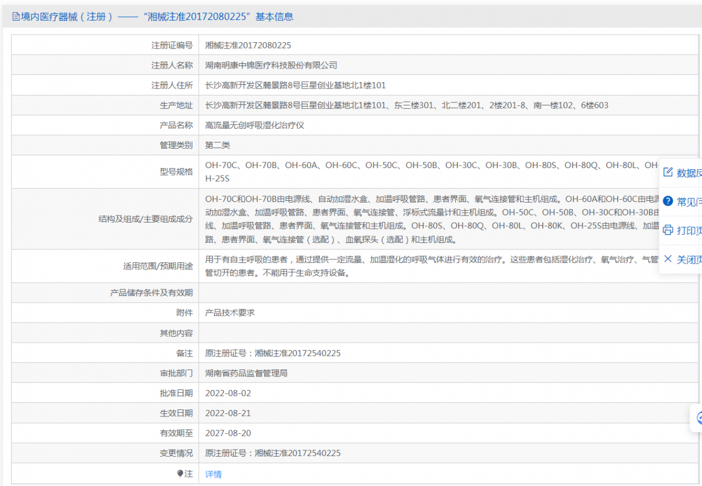Click the 注册证编号 row label
This screenshot has width=702, height=486.
(x=172, y=45)
